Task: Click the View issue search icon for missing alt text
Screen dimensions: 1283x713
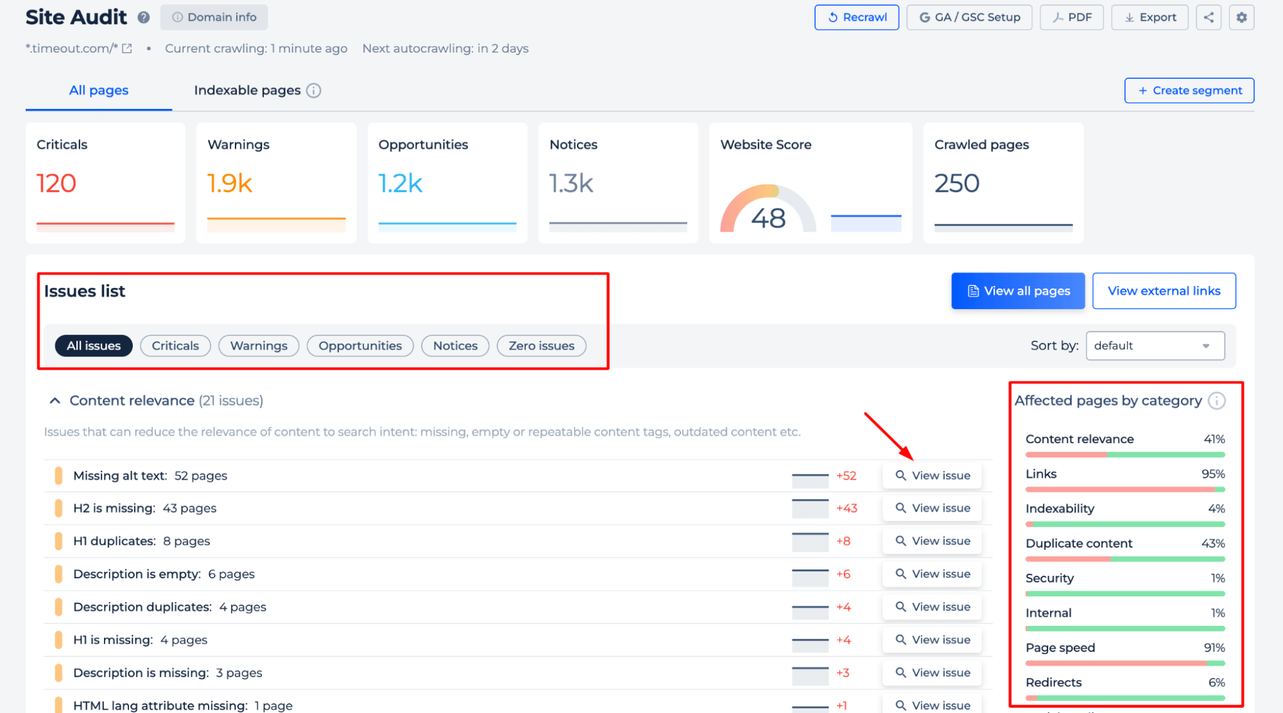Action: [900, 475]
